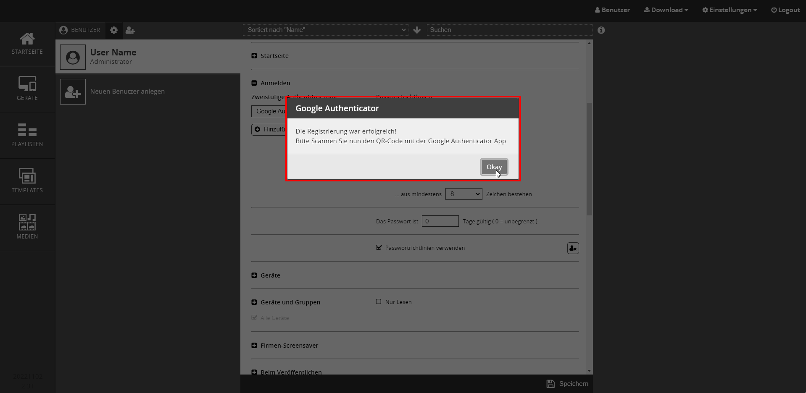
Task: Click the info icon beside the search field
Action: [601, 30]
